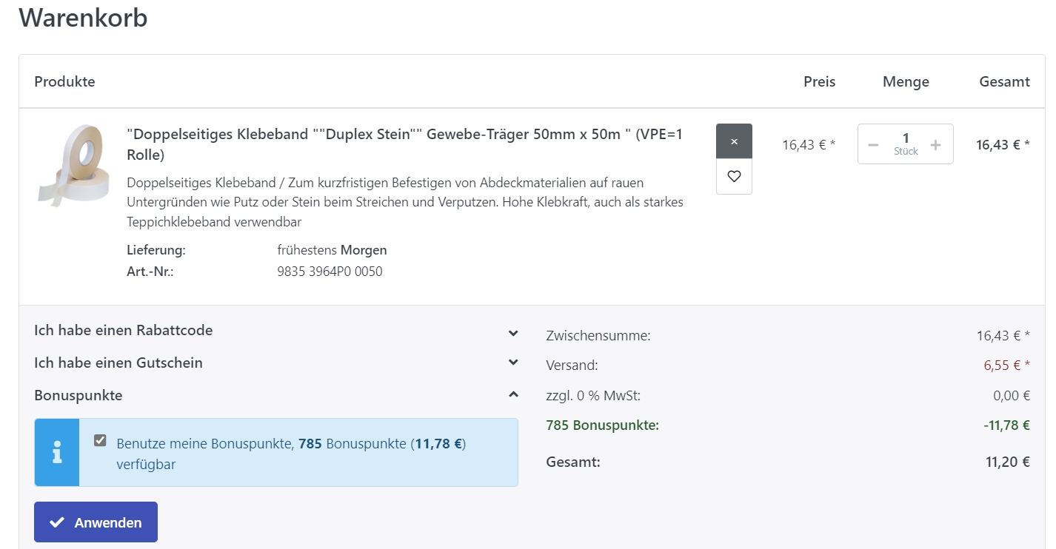Click the 'Ich habe einen Gutschein' label
Screen dimensions: 1056x549
(x=118, y=363)
